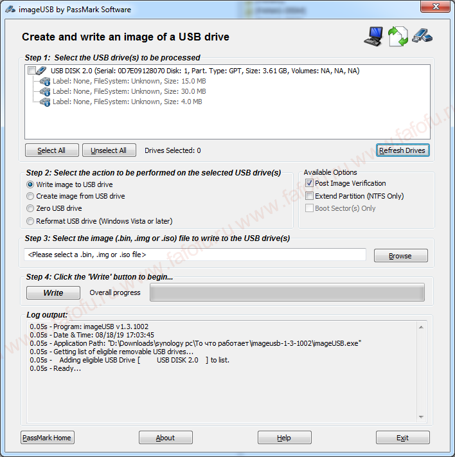Viewport: 455px width, 457px height.
Task: Click the partition icon for 4.0 MB volume
Action: [45, 102]
